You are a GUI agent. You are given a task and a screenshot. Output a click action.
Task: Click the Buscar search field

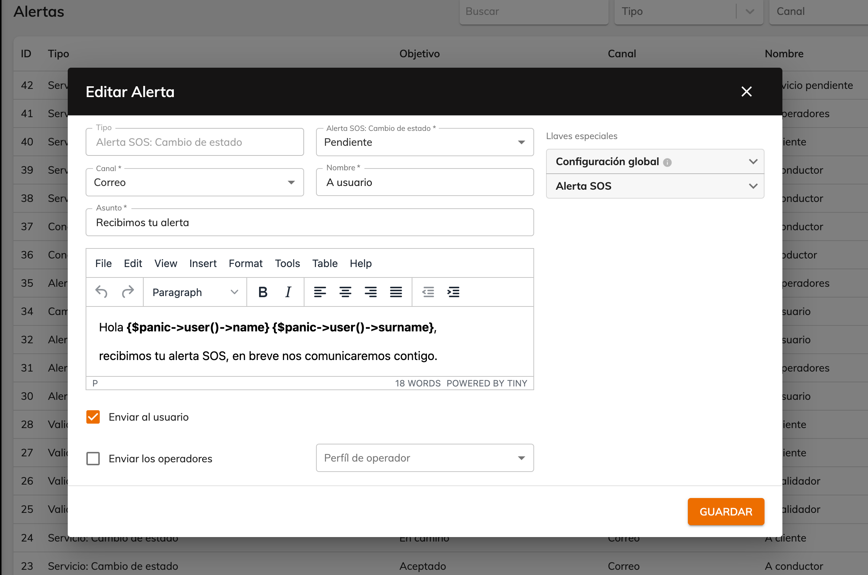pos(534,12)
